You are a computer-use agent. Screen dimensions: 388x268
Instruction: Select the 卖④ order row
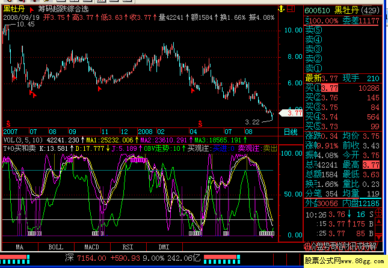(343, 40)
